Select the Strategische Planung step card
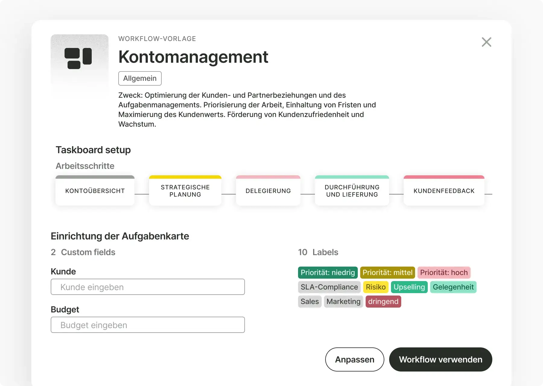This screenshot has height=386, width=543. (185, 191)
